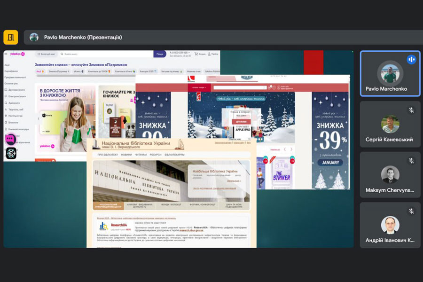Screen dimensions: 423x282
Task: Open 'РЕСУРСИ' library menu item
Action: (156, 155)
